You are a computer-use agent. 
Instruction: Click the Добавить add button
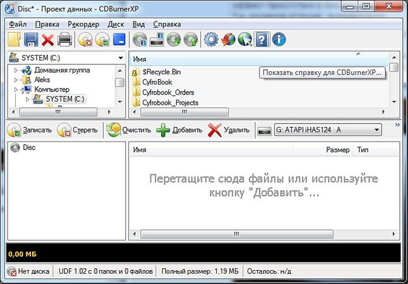179,130
